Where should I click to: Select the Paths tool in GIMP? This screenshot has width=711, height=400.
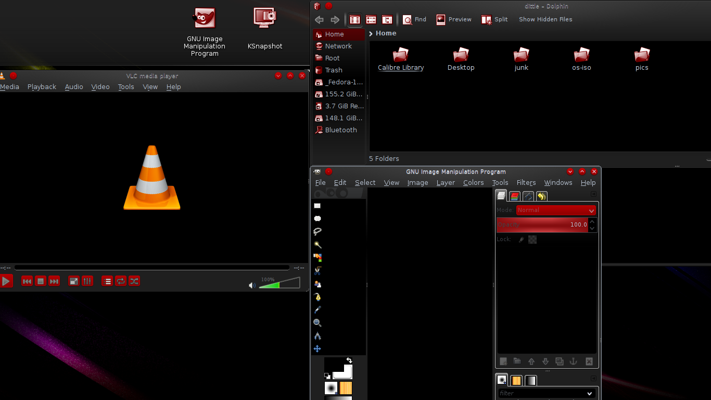point(318,297)
